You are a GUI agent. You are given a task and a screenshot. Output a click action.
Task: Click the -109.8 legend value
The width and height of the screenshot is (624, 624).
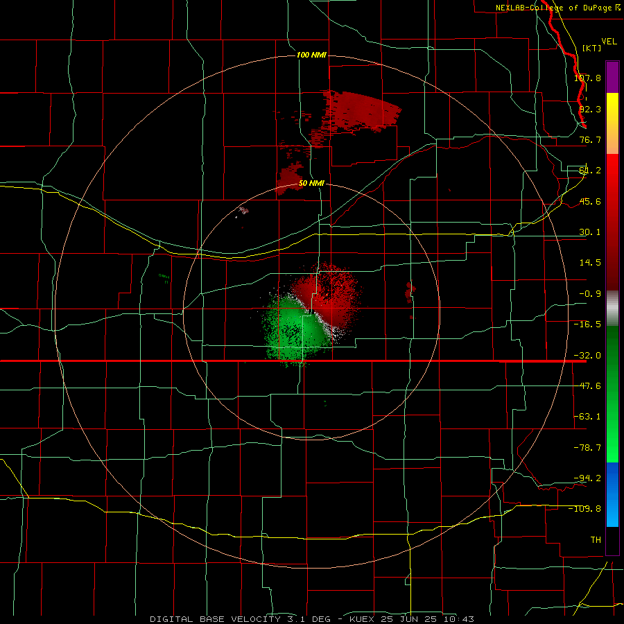585,509
